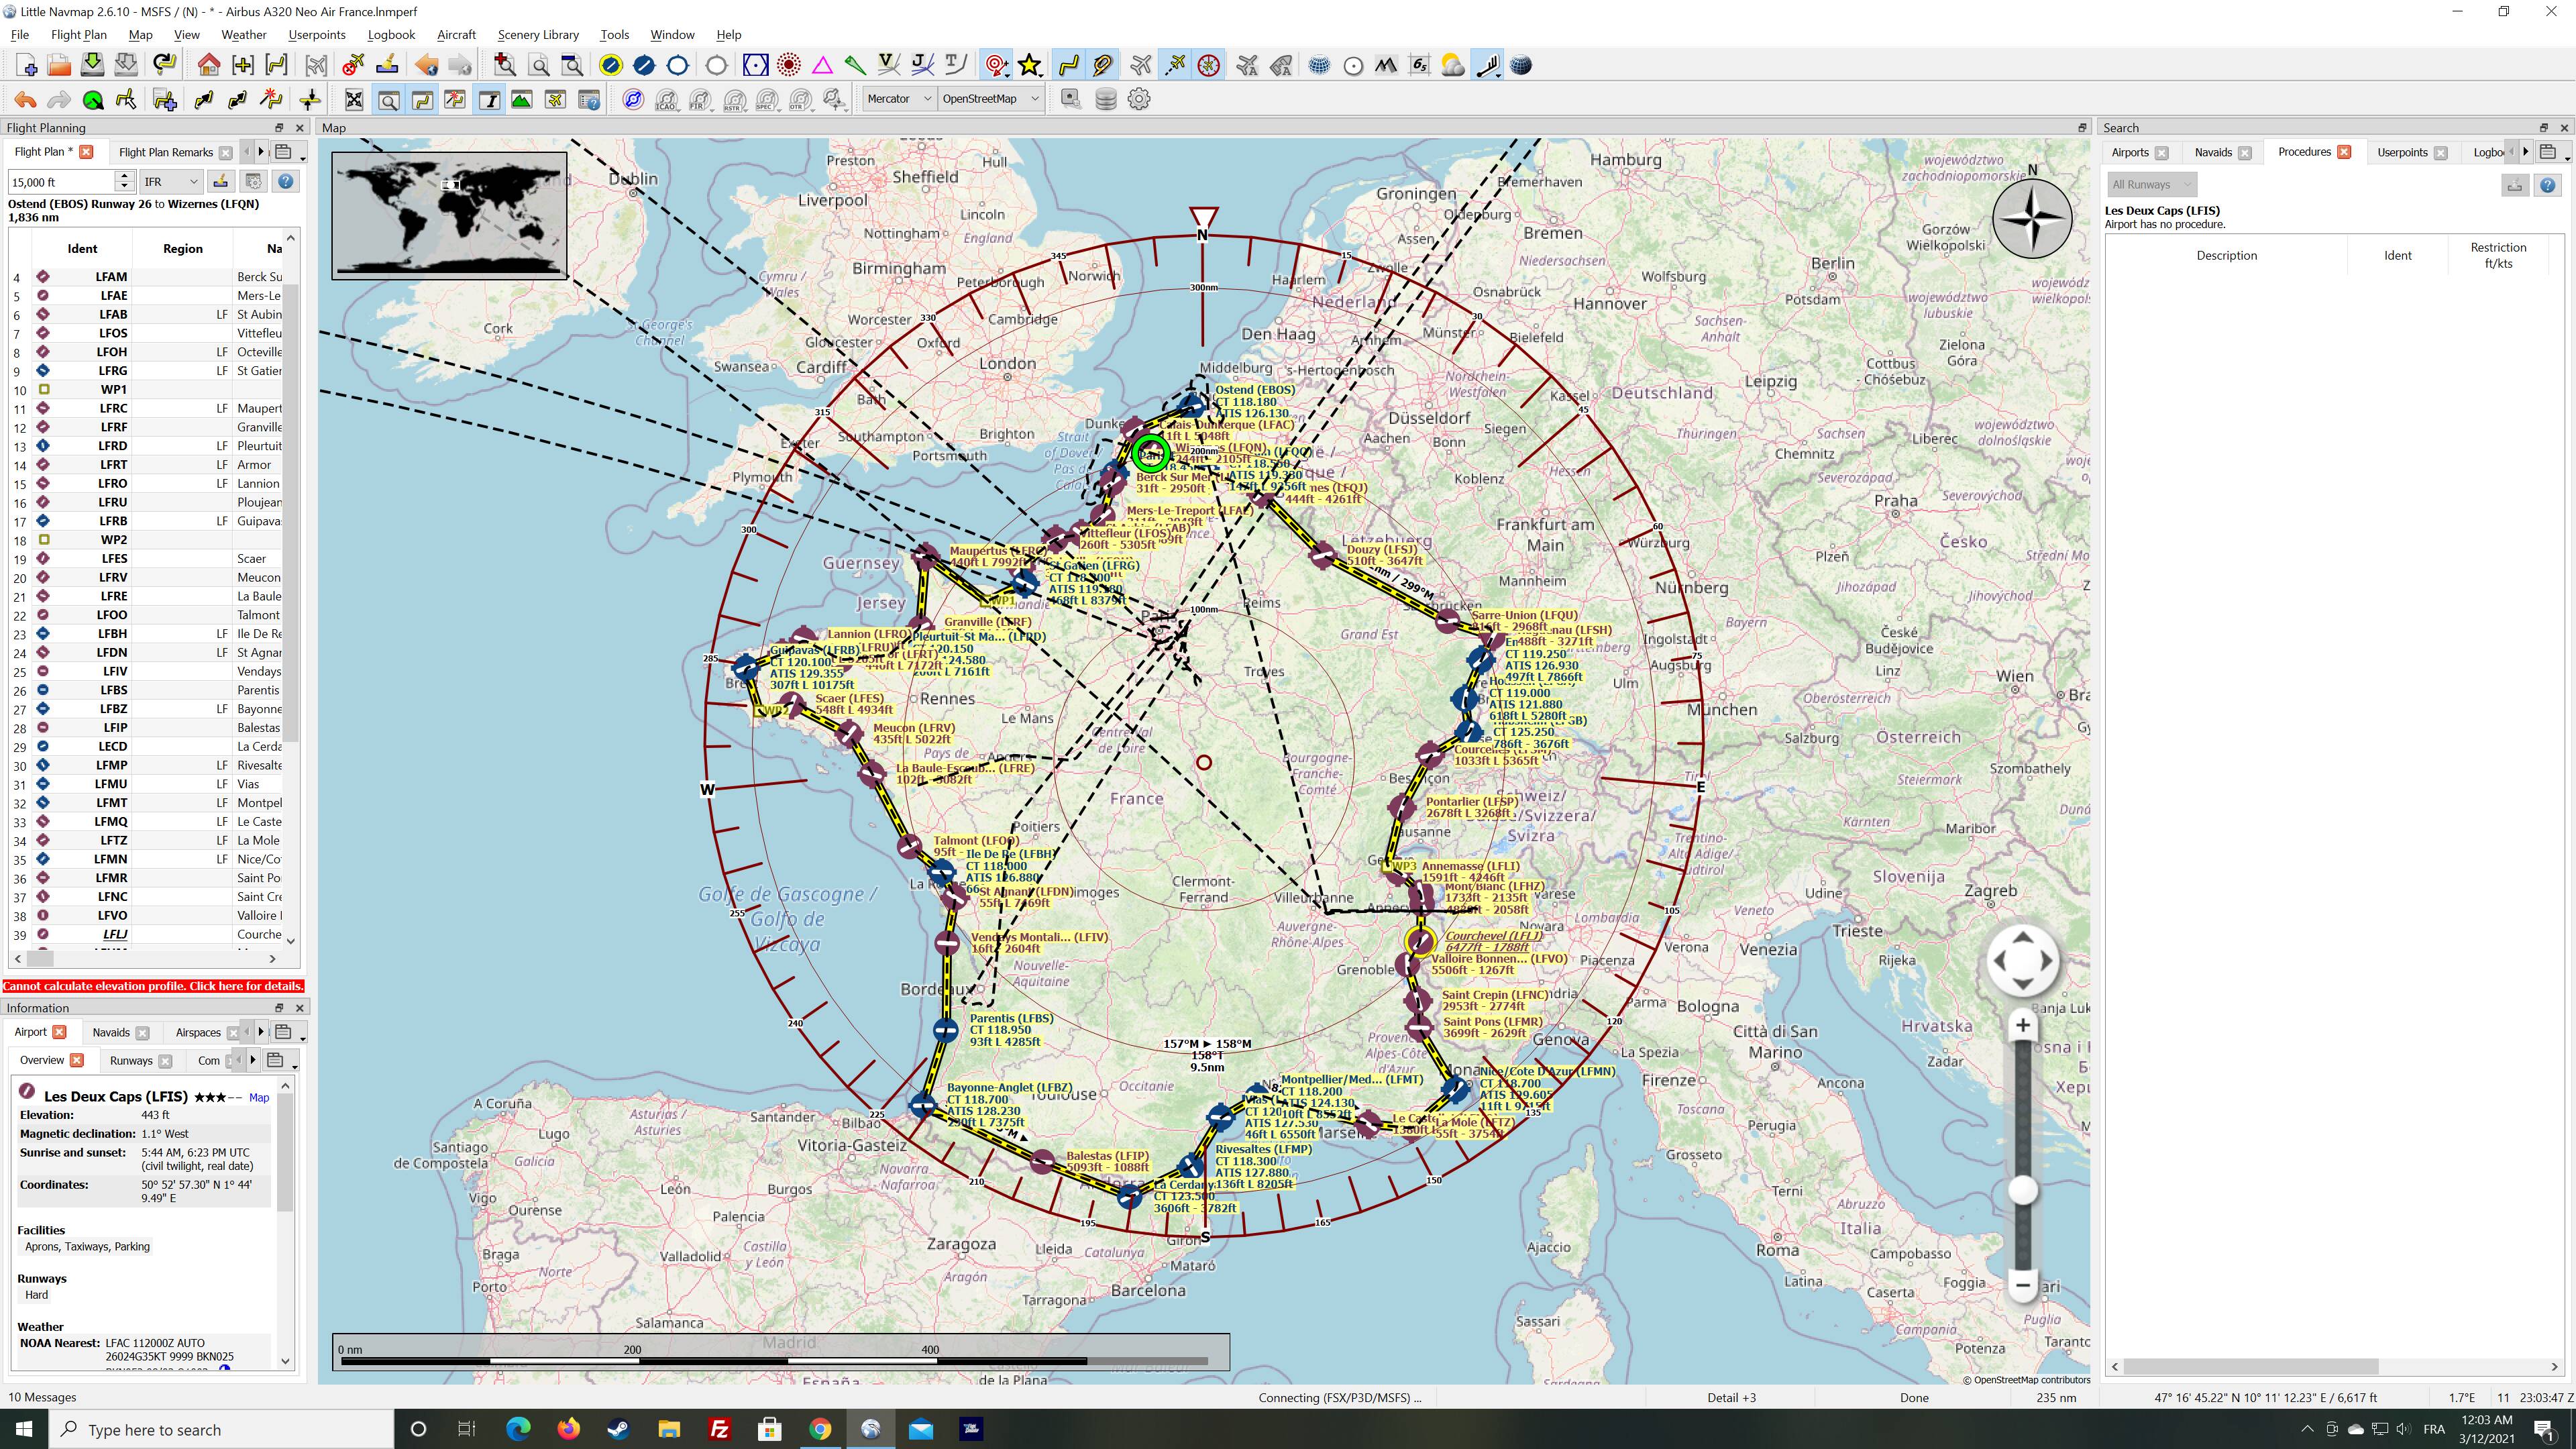Screen dimensions: 2576x1449
Task: Click the restricted airspaces RSTR icon
Action: pyautogui.click(x=734, y=99)
